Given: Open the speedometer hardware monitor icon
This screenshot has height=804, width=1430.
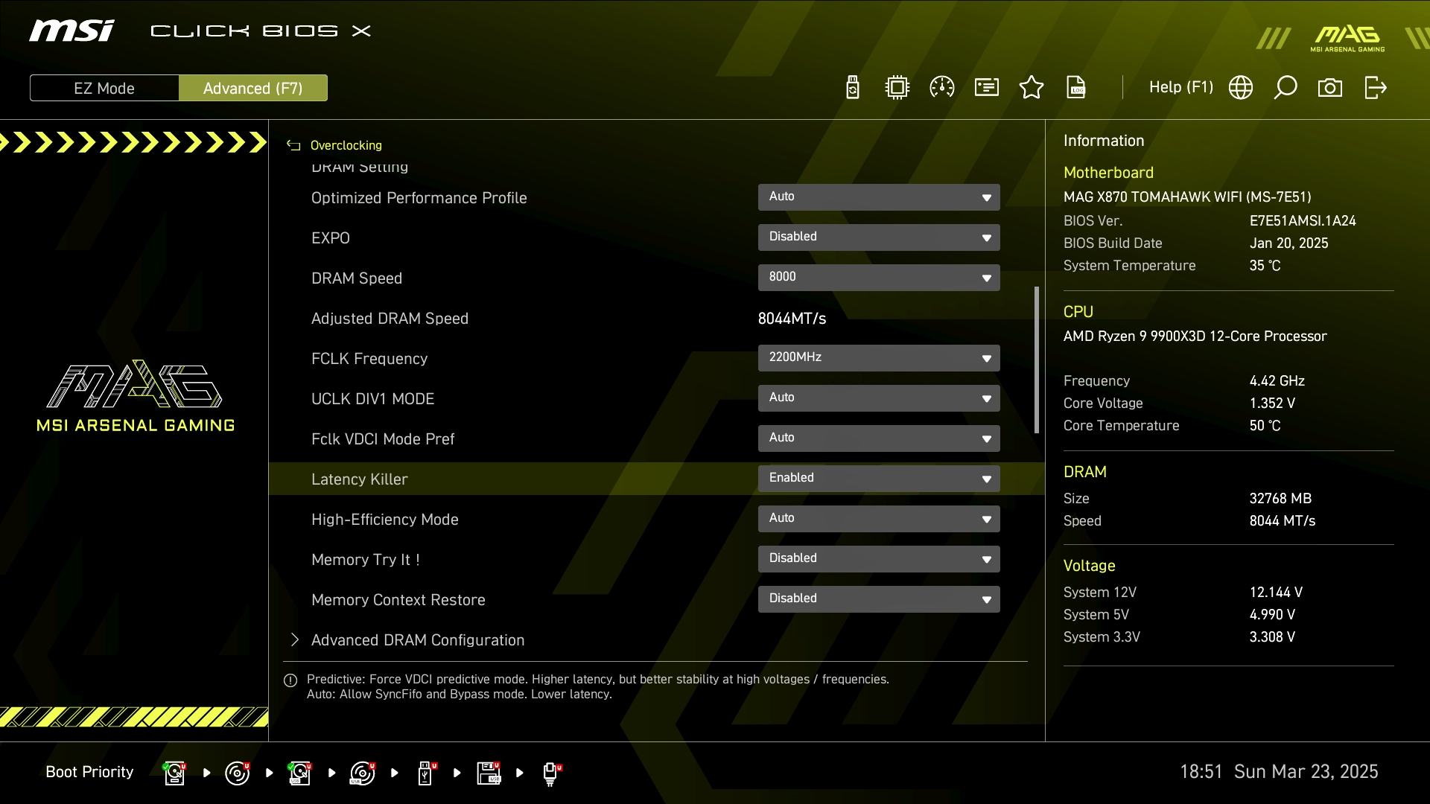Looking at the screenshot, I should click(x=942, y=88).
